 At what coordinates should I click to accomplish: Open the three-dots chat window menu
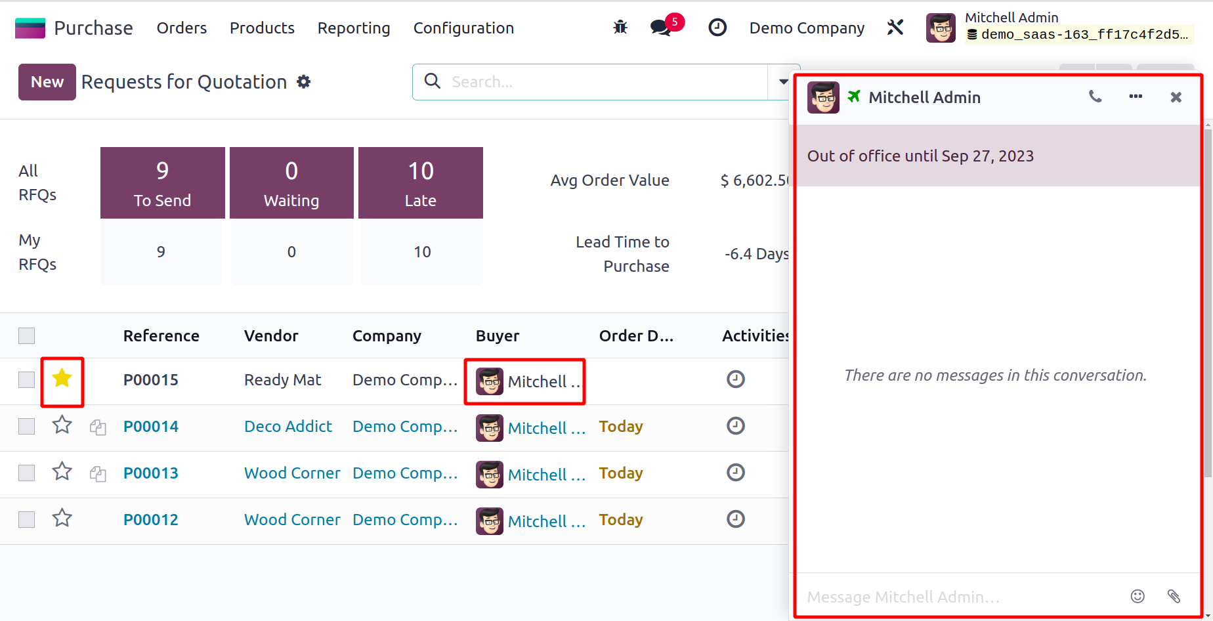[x=1136, y=97]
